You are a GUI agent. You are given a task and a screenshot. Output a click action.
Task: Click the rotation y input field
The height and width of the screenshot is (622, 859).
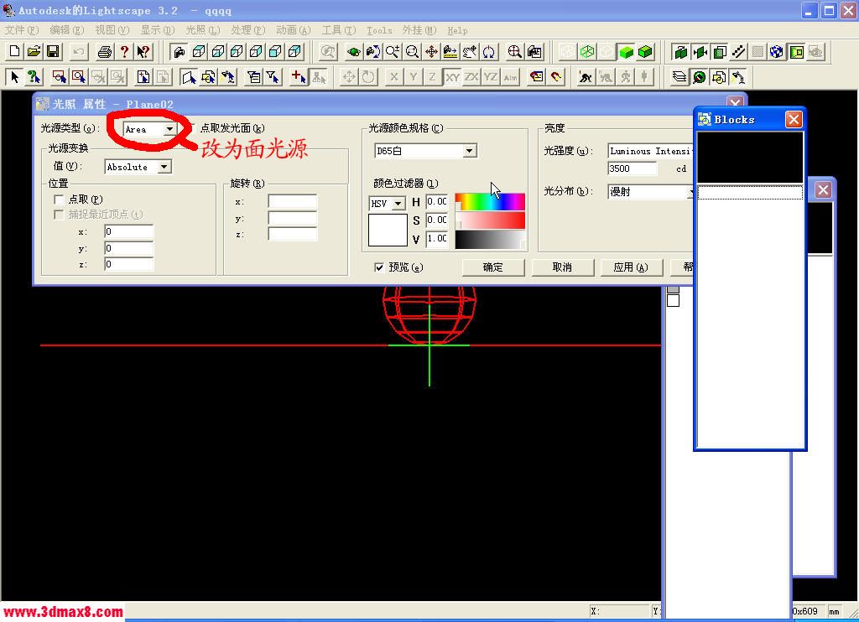pyautogui.click(x=293, y=219)
